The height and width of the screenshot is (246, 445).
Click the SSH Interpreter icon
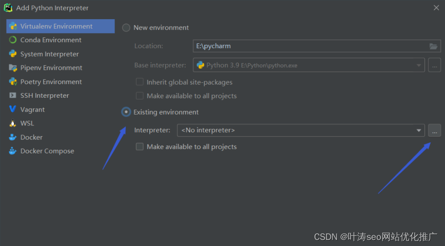(13, 95)
